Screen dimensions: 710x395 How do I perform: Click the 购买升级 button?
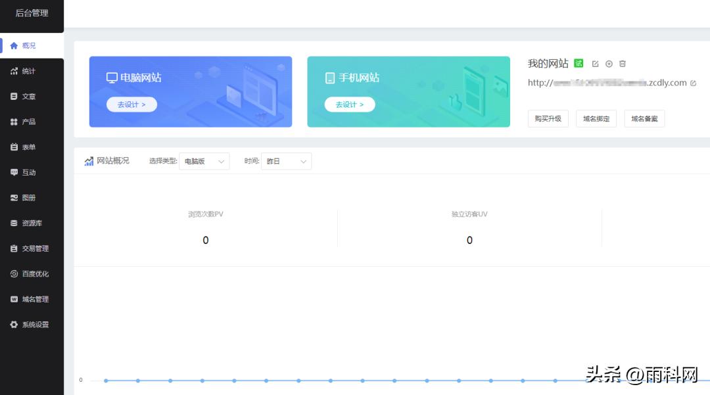[x=548, y=119]
